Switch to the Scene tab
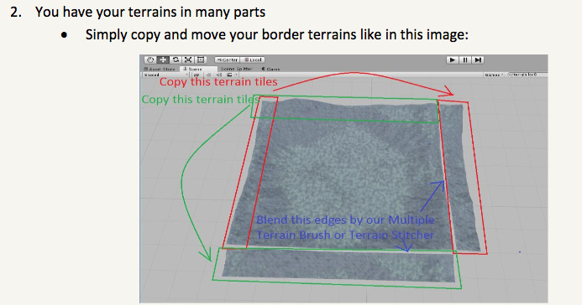 click(x=198, y=70)
